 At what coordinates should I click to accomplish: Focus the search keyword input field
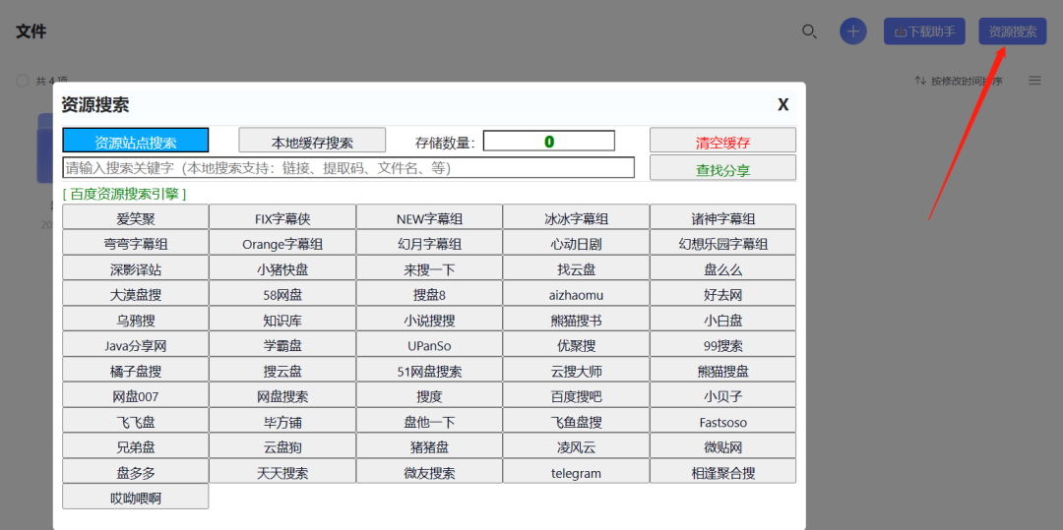pyautogui.click(x=348, y=167)
